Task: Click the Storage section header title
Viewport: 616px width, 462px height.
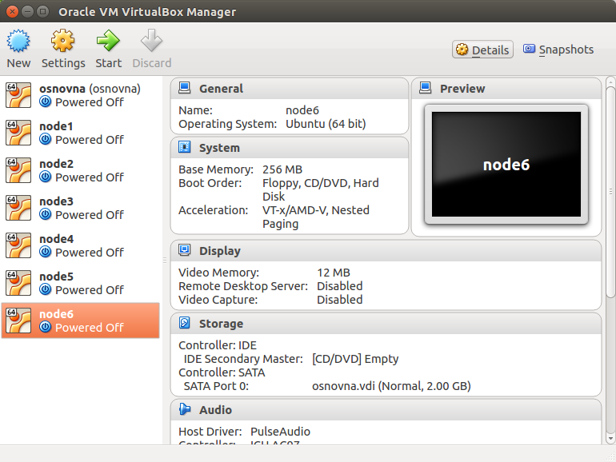Action: [221, 324]
